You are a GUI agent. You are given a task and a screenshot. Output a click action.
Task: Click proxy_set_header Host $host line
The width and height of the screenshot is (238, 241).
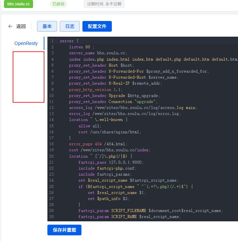[x=101, y=65]
